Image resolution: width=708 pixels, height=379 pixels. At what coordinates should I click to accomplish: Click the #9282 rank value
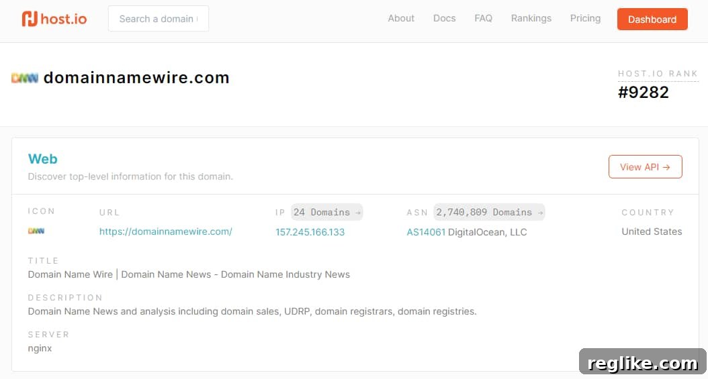(643, 93)
